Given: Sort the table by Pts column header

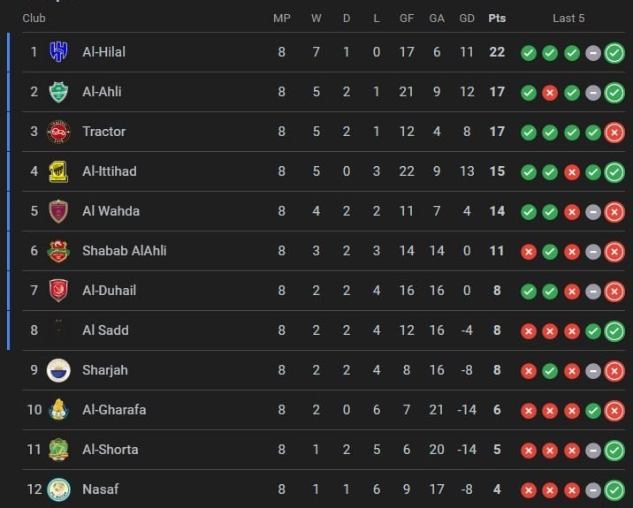Looking at the screenshot, I should [x=497, y=18].
